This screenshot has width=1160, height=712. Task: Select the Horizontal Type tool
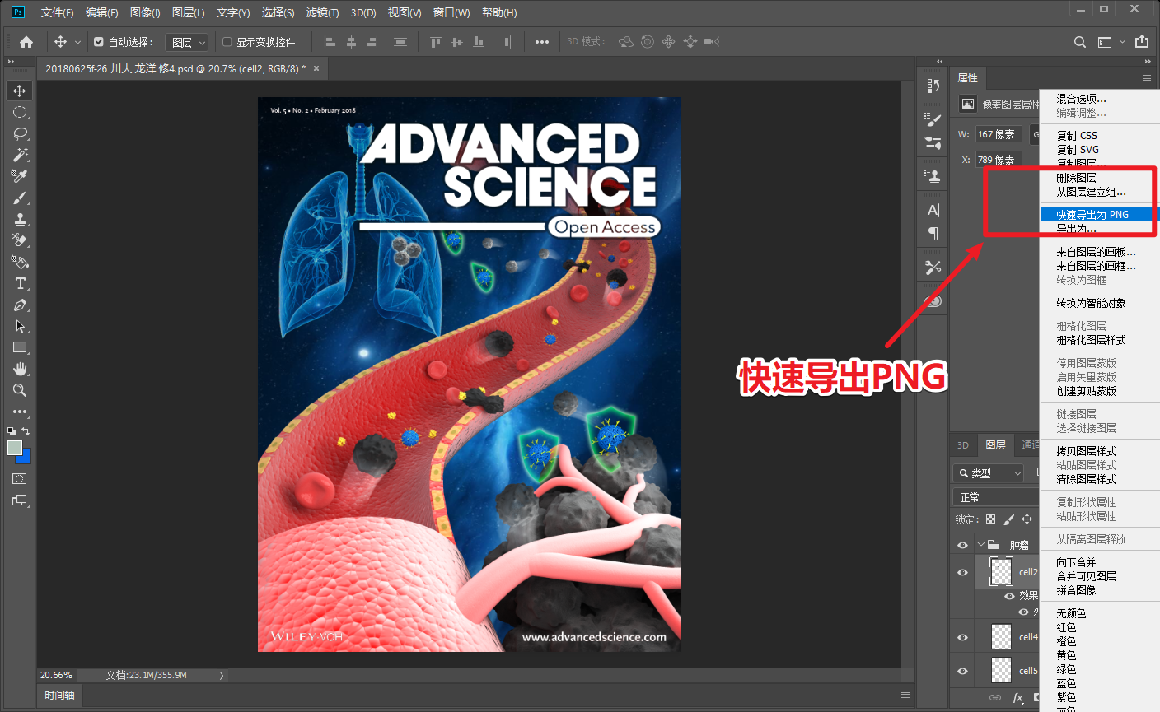pos(20,283)
